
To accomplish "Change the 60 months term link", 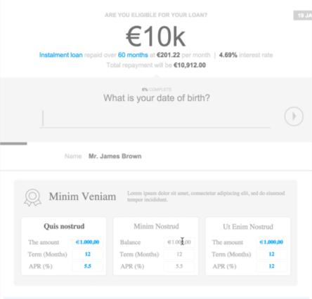I will (133, 55).
